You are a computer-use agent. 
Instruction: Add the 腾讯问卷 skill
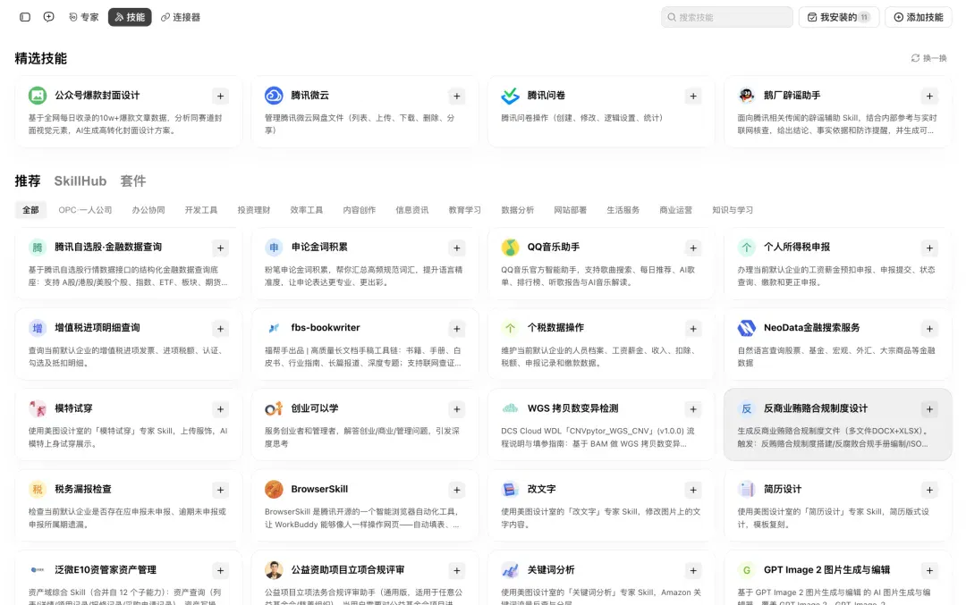point(693,96)
